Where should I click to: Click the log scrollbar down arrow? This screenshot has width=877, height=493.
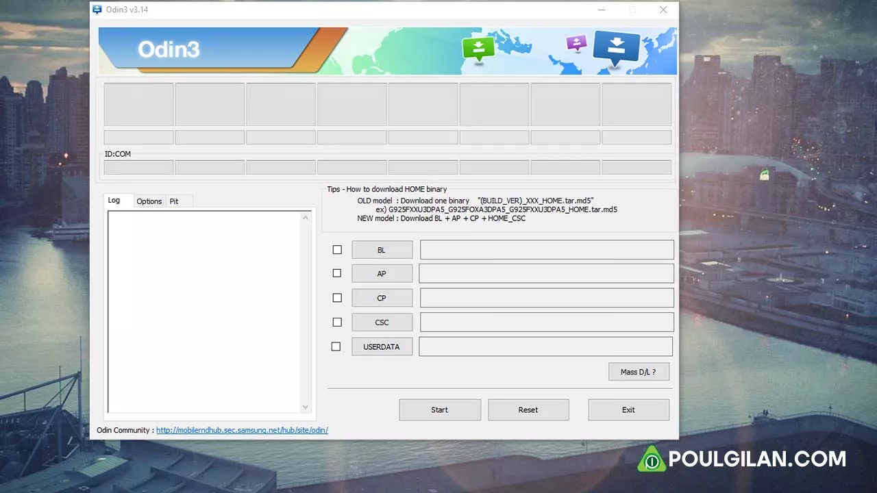click(306, 407)
